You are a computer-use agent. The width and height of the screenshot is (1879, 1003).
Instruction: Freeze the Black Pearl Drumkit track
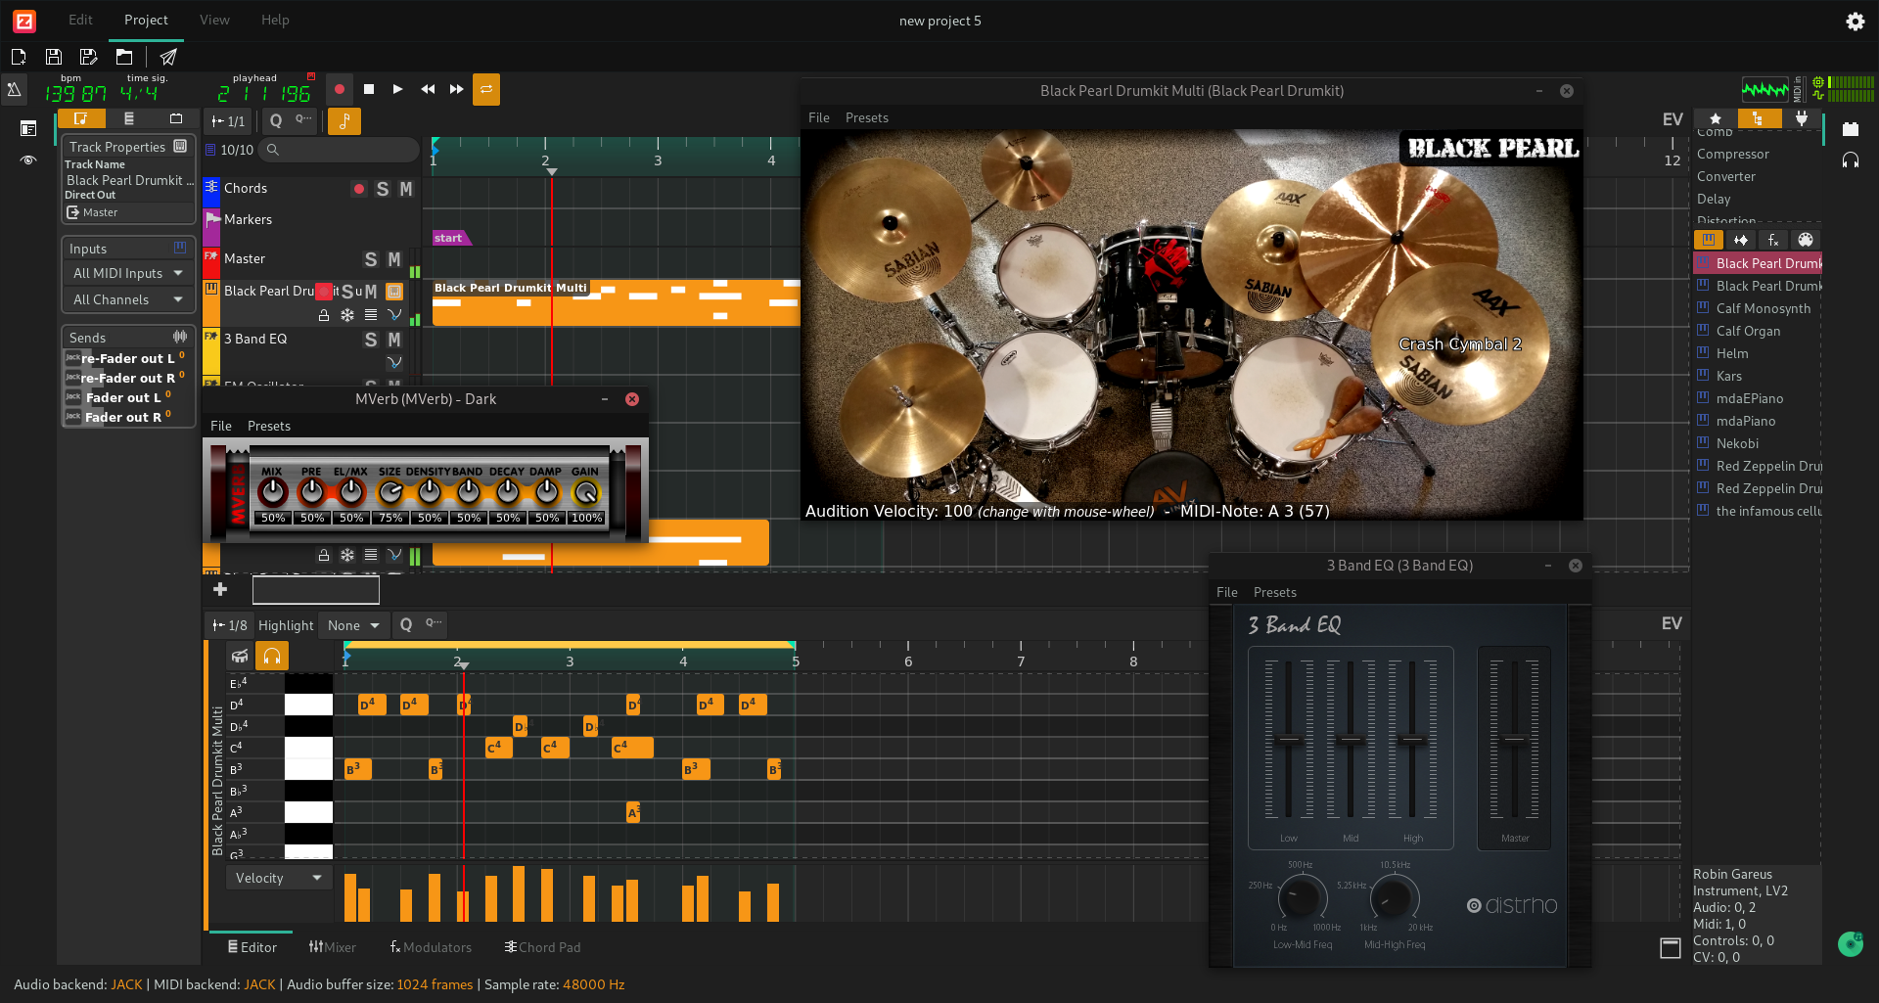[347, 315]
